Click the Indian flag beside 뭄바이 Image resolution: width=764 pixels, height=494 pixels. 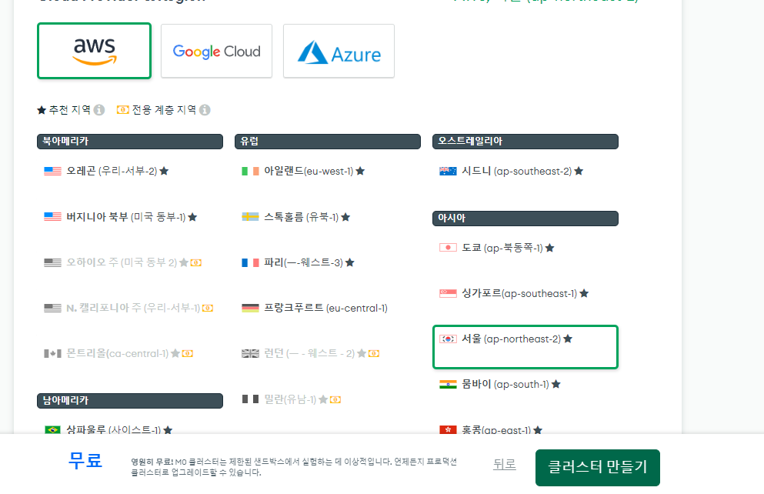tap(449, 385)
